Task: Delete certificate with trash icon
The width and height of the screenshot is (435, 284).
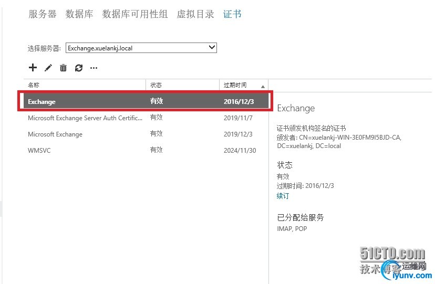Action: [63, 68]
